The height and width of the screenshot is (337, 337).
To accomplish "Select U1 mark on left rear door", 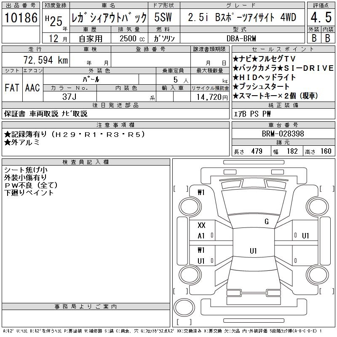I will (201, 261).
